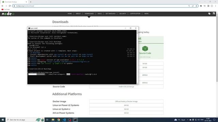The image size is (218, 122).
Task: Click 64-bit for Linux on Power LE Systems
Action: (x=126, y=105)
